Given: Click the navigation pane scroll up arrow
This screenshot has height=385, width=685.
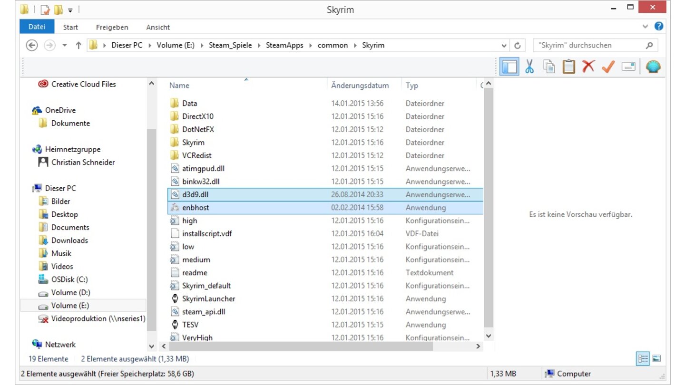Looking at the screenshot, I should click(152, 83).
